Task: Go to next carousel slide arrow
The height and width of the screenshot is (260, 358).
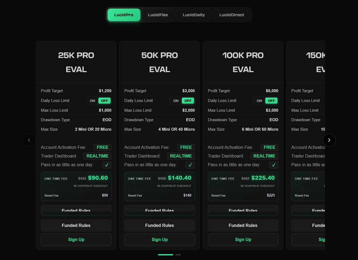Action: coord(329,140)
